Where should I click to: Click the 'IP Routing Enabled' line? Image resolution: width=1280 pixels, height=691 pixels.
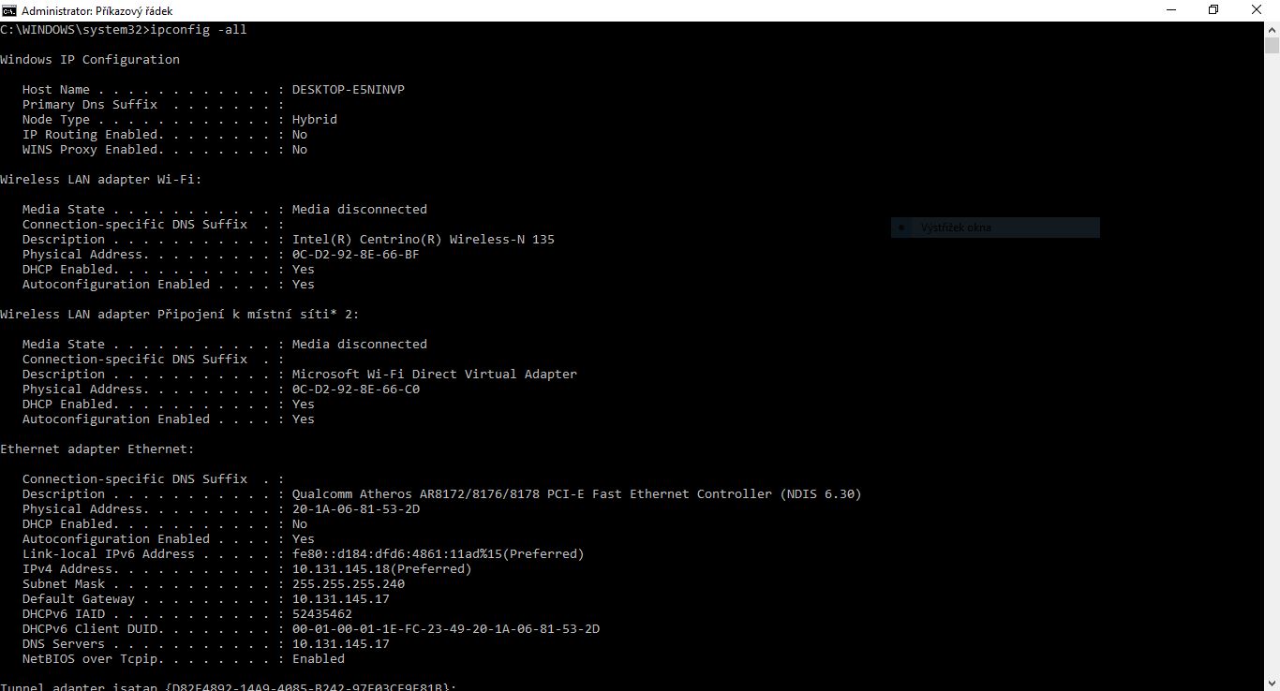(x=165, y=135)
